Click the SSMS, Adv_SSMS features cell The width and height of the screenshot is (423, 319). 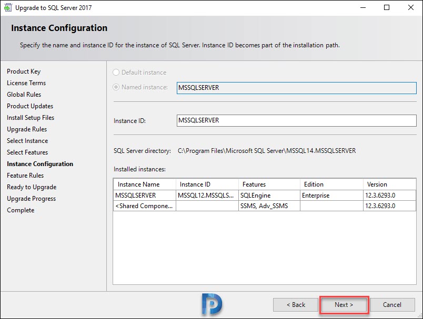(x=269, y=206)
